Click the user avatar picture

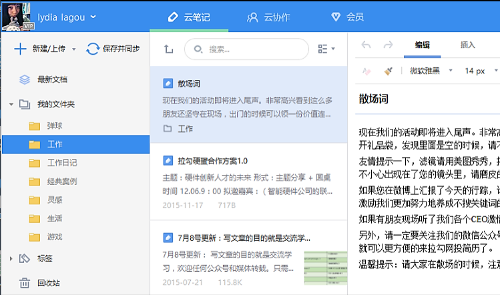point(17,16)
